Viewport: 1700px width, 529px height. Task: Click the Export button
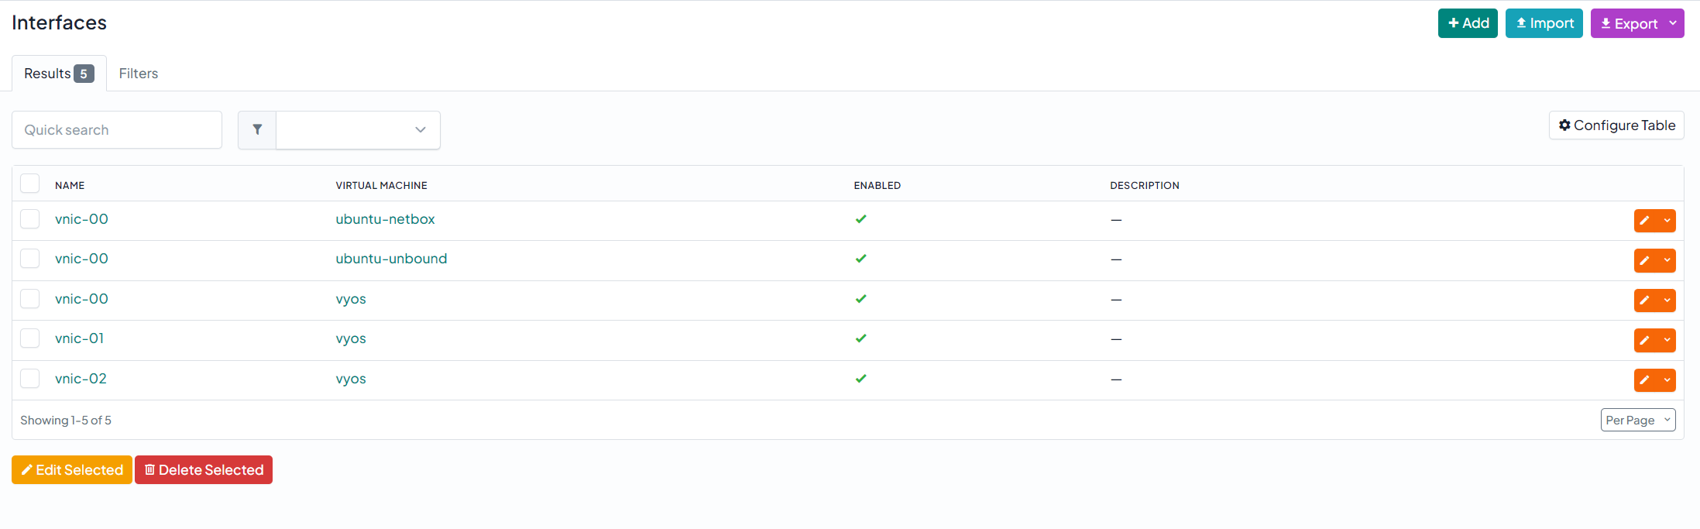tap(1628, 23)
